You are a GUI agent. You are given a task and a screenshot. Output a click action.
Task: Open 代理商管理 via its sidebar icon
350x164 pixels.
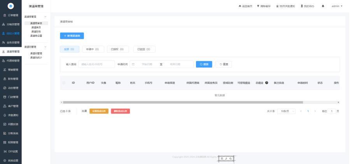coord(3,60)
